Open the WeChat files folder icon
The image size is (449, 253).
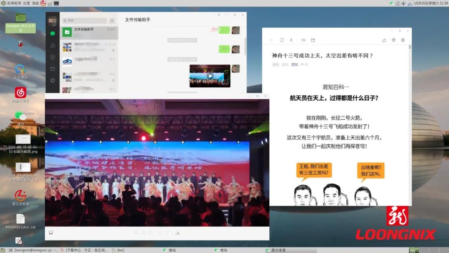click(52, 69)
